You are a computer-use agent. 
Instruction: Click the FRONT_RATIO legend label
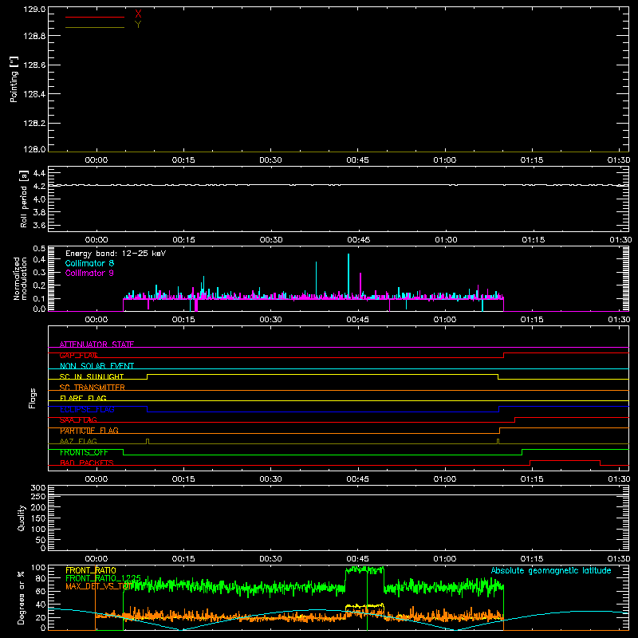click(x=91, y=570)
